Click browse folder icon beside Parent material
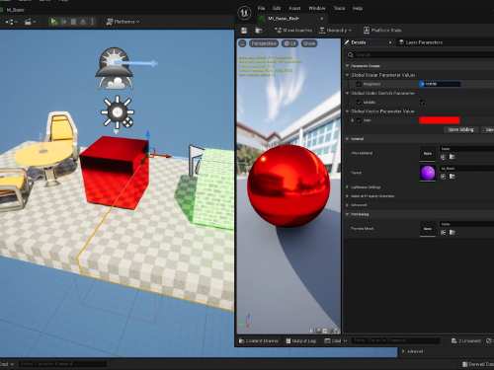This screenshot has height=370, width=494. coord(453,177)
